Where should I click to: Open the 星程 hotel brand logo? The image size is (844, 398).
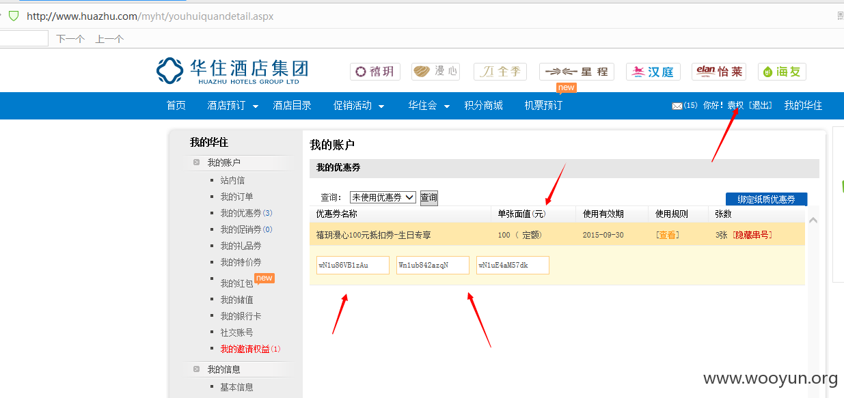tap(577, 72)
